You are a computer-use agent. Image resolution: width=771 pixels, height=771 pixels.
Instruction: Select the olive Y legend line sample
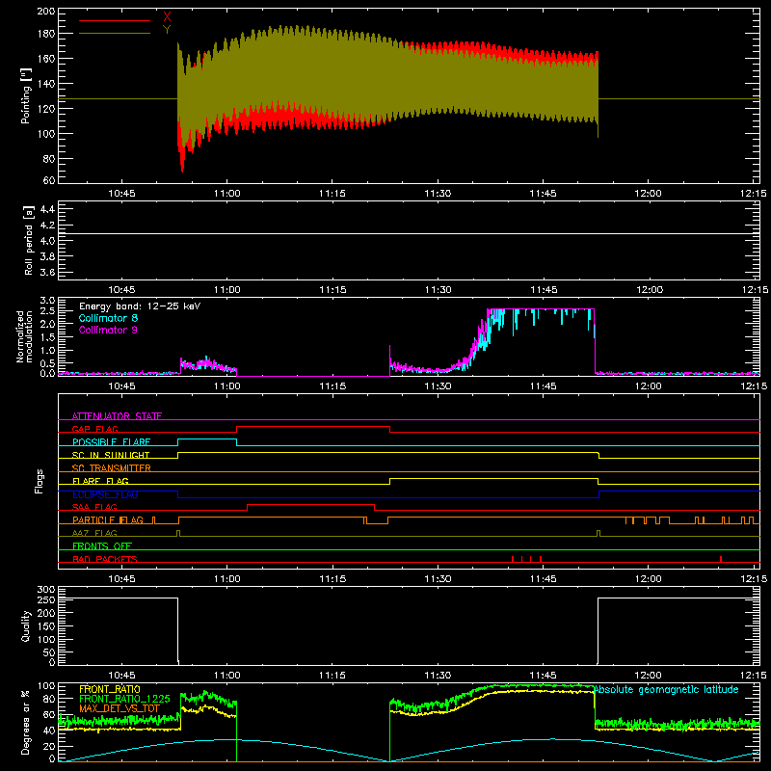tap(115, 33)
